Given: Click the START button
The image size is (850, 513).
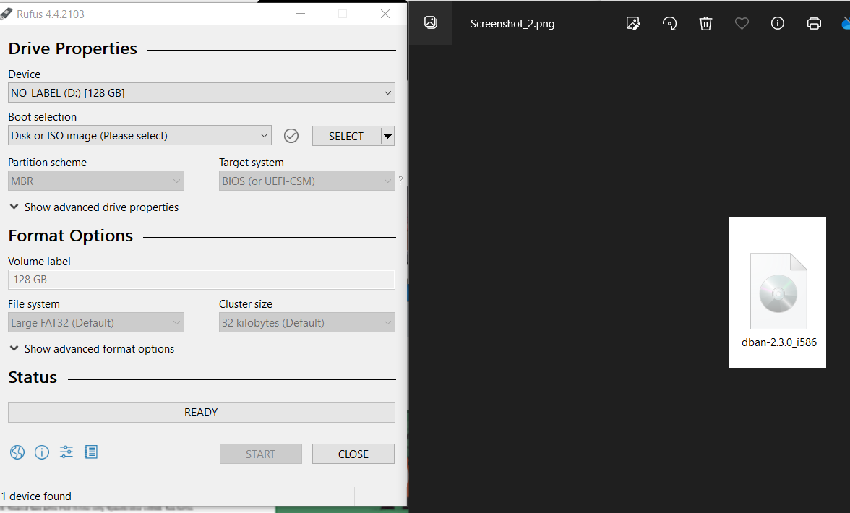Looking at the screenshot, I should 261,454.
